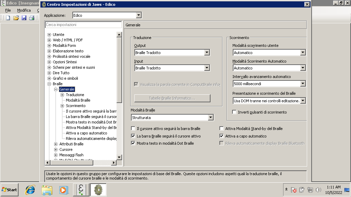Close the Centro Impostazioni di Jaws dialog
The image size is (351, 197).
coord(307,4)
